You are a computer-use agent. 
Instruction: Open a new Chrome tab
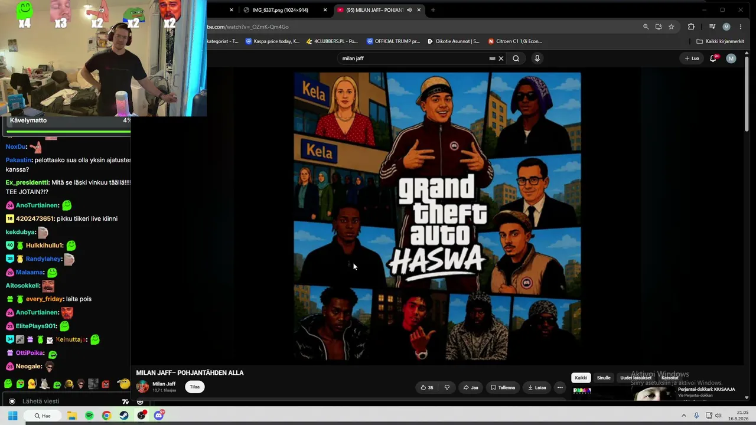[x=433, y=10]
